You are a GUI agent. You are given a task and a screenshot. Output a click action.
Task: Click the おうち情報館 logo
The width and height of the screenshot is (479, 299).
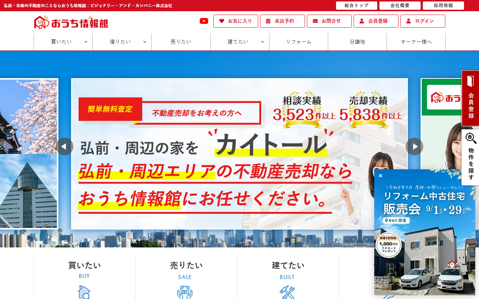point(71,22)
